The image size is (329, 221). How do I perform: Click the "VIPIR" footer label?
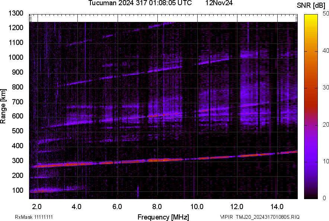[x=227, y=217]
